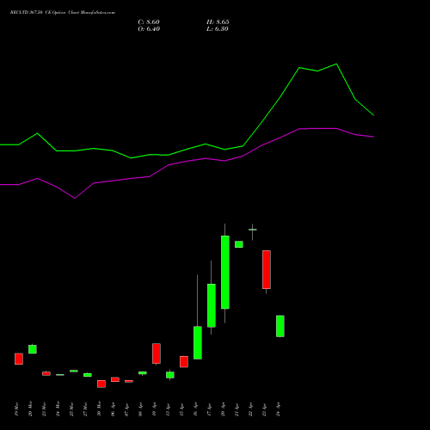Click the RECLTD CE Options chart title
Screen dimensions: 430x430
[63, 13]
